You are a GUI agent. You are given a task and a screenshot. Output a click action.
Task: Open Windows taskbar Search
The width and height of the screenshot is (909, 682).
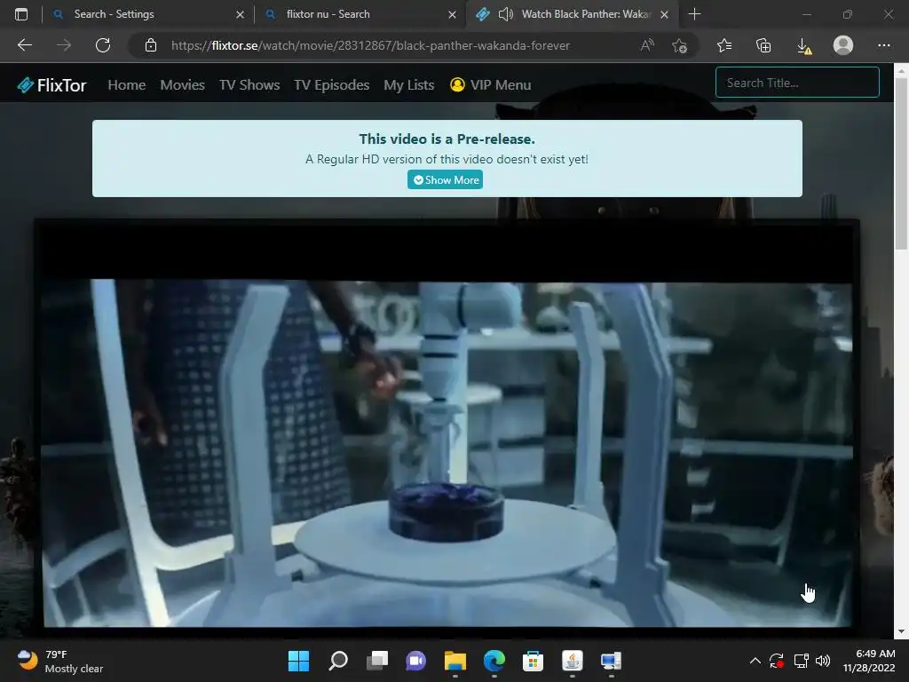coord(338,661)
